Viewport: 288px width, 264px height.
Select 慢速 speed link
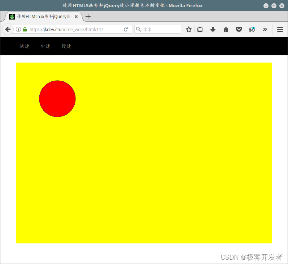[66, 46]
